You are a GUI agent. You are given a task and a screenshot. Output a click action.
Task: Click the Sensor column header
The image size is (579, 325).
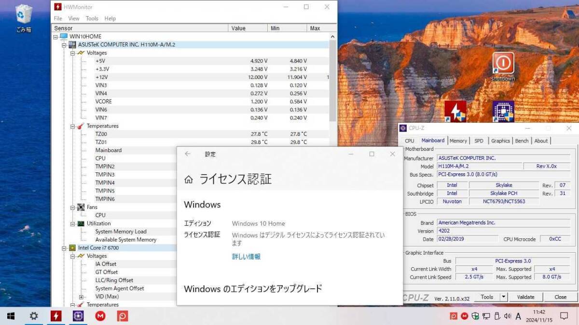point(139,28)
